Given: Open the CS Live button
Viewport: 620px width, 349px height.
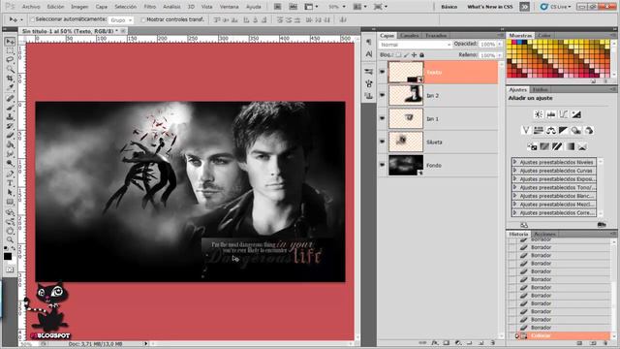Looking at the screenshot, I should tap(555, 7).
